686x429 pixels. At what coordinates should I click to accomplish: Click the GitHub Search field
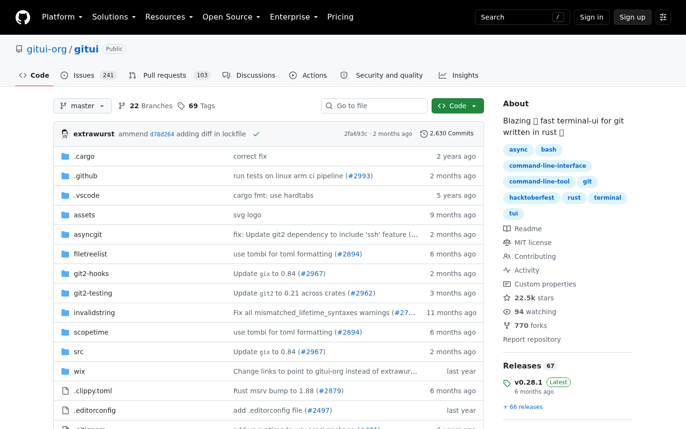tap(523, 17)
